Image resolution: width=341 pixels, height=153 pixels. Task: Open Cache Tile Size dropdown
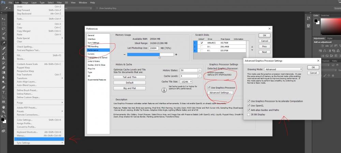coord(186,81)
